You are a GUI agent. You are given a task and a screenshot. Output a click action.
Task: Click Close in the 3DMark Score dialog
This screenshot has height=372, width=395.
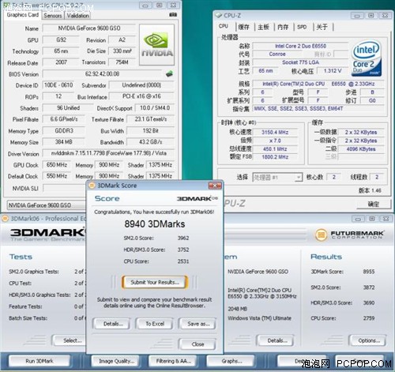197,344
